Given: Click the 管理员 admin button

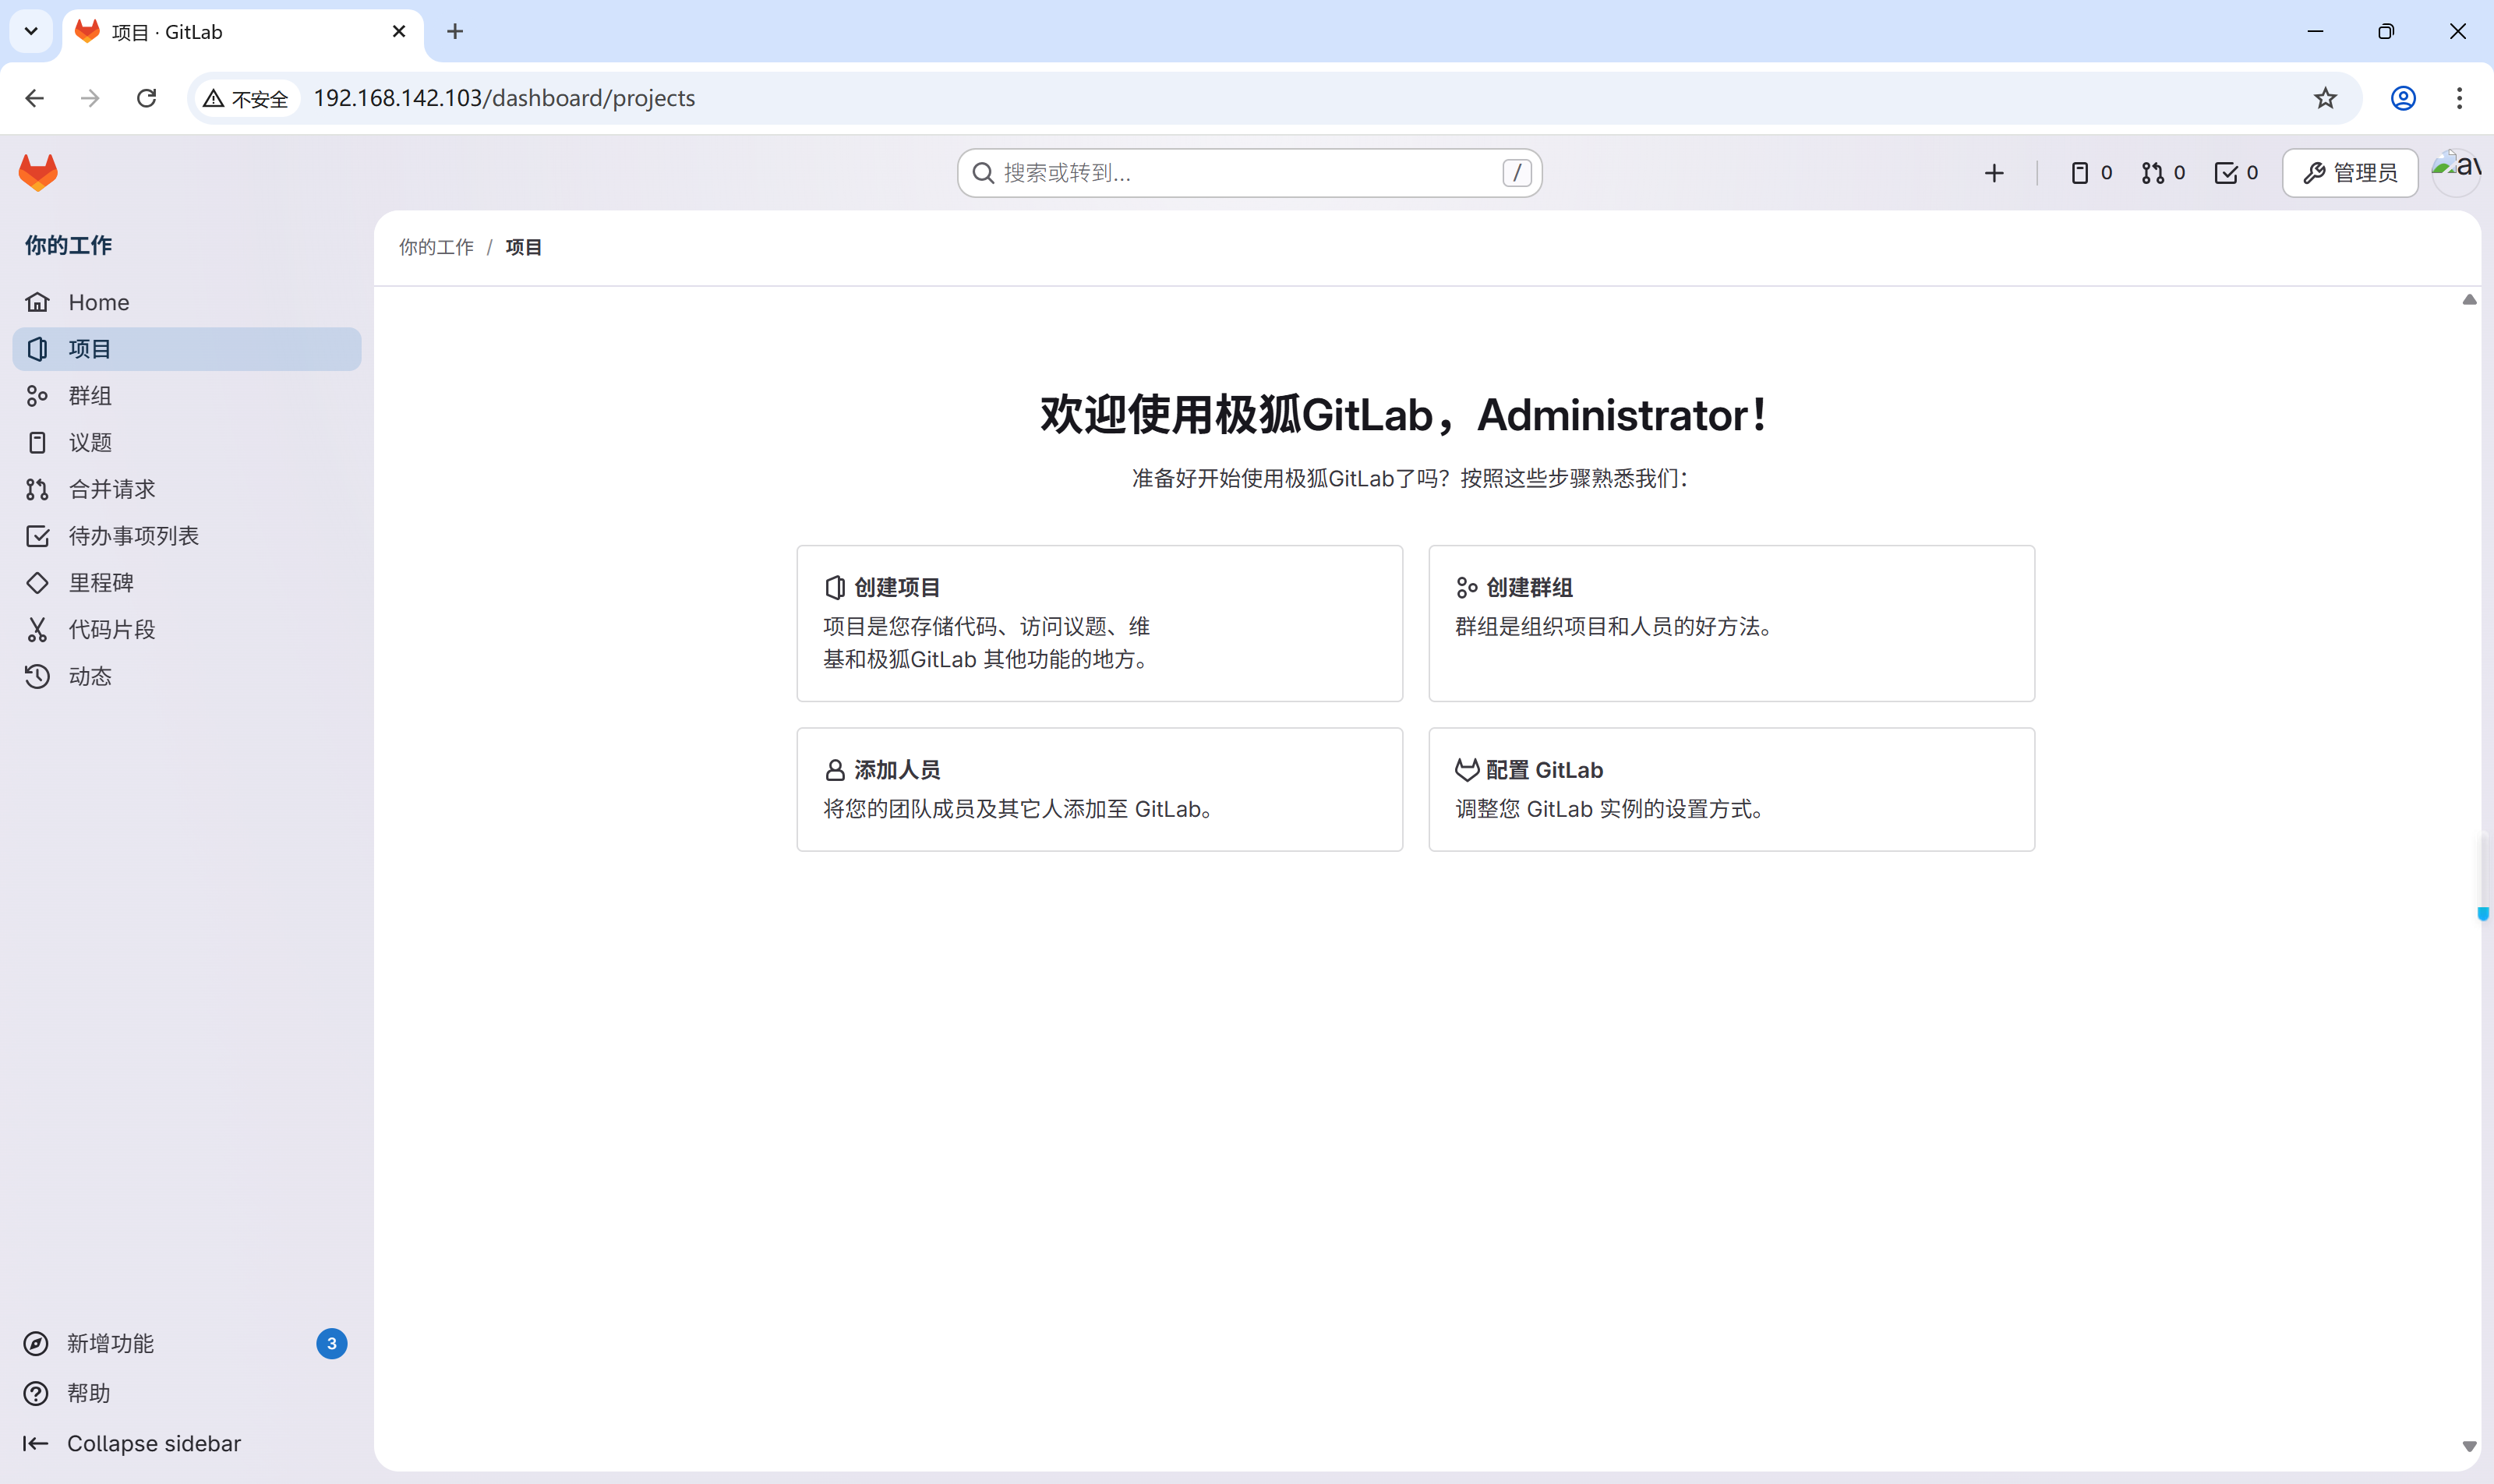Looking at the screenshot, I should 2350,173.
